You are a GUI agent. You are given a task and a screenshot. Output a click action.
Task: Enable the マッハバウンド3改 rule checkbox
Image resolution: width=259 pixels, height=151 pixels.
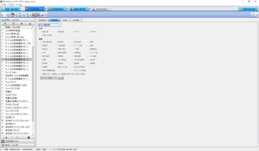(3, 88)
